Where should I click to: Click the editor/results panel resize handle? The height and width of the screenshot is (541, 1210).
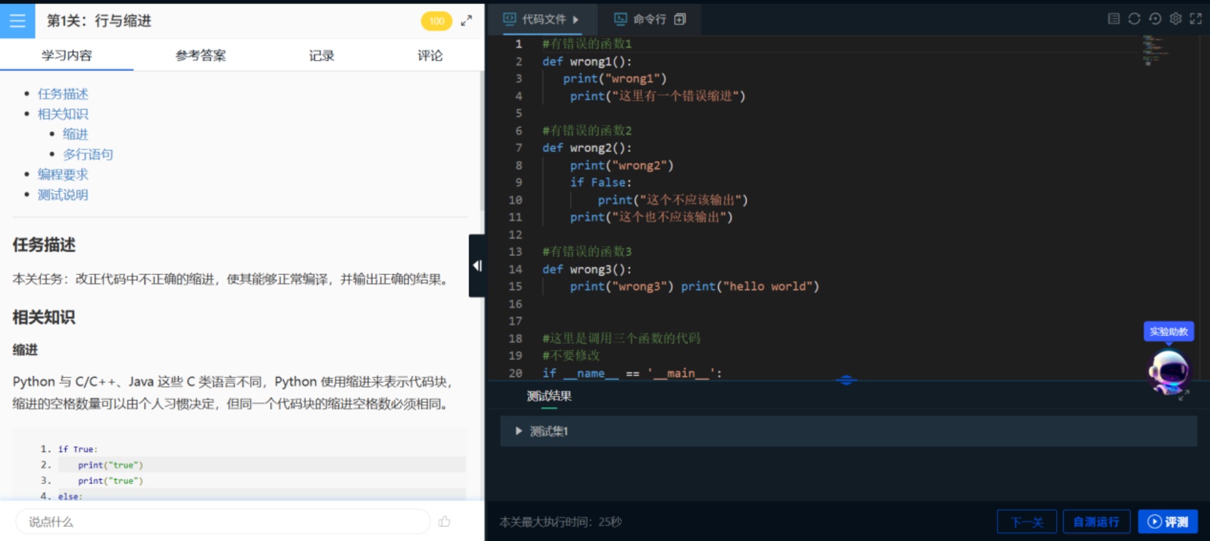846,380
